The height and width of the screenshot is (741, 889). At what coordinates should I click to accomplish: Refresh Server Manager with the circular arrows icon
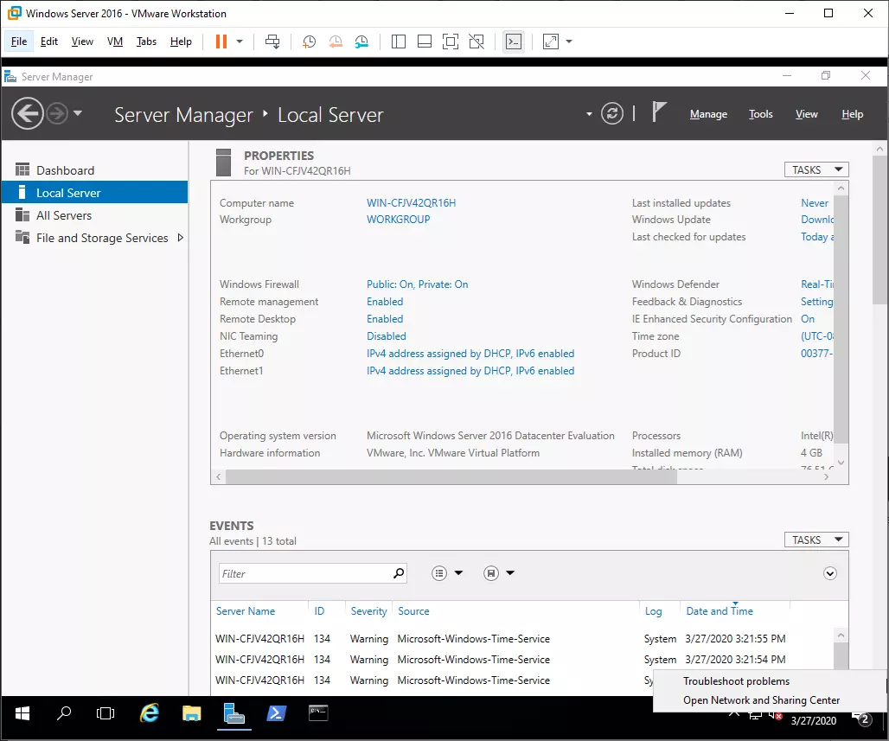click(612, 113)
